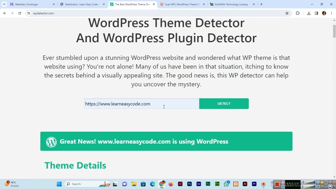
Task: Open XAMPP from the taskbar
Action: tap(236, 184)
